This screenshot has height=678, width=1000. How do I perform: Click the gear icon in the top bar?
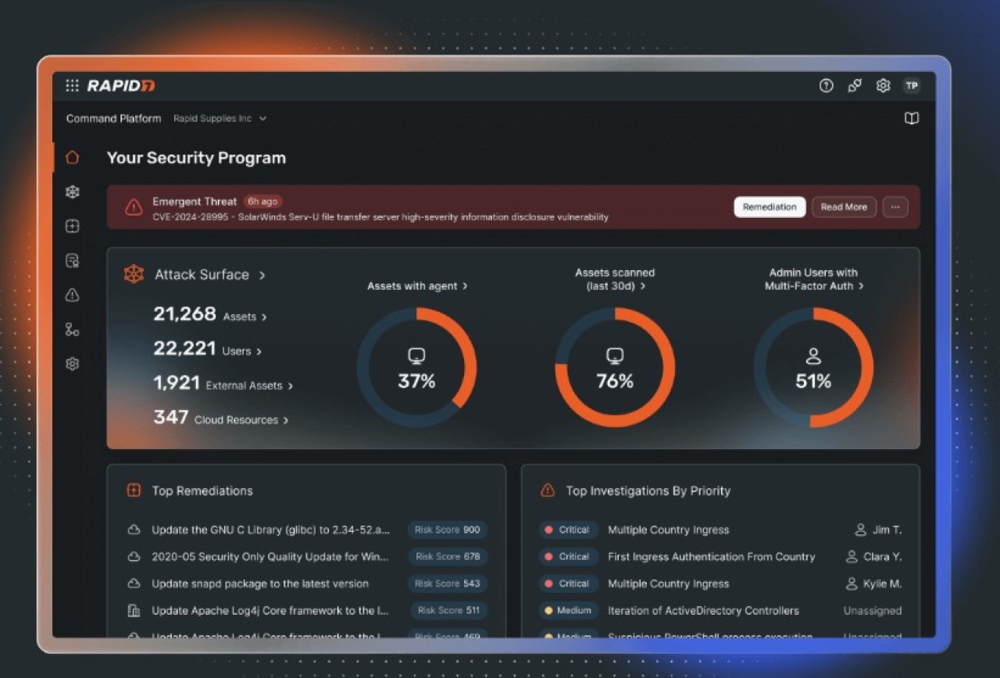click(883, 86)
